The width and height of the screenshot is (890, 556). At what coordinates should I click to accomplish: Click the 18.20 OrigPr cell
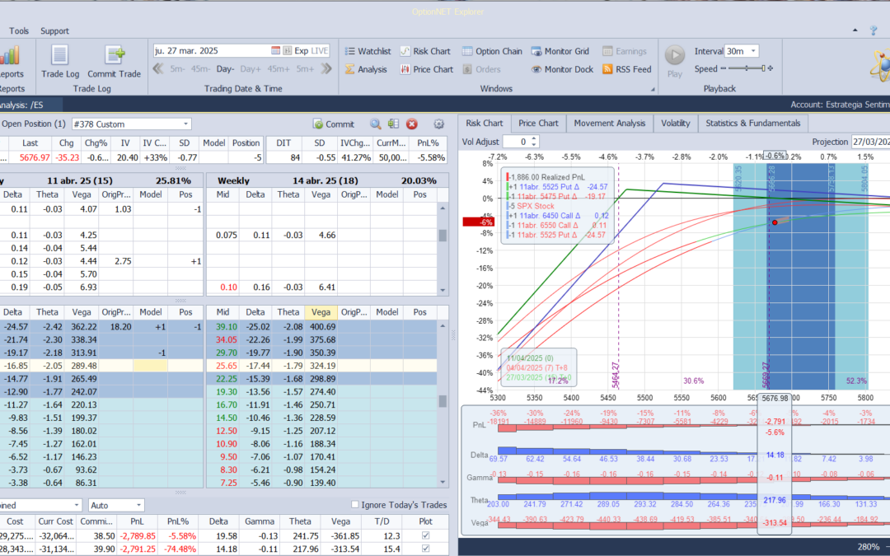click(x=116, y=327)
